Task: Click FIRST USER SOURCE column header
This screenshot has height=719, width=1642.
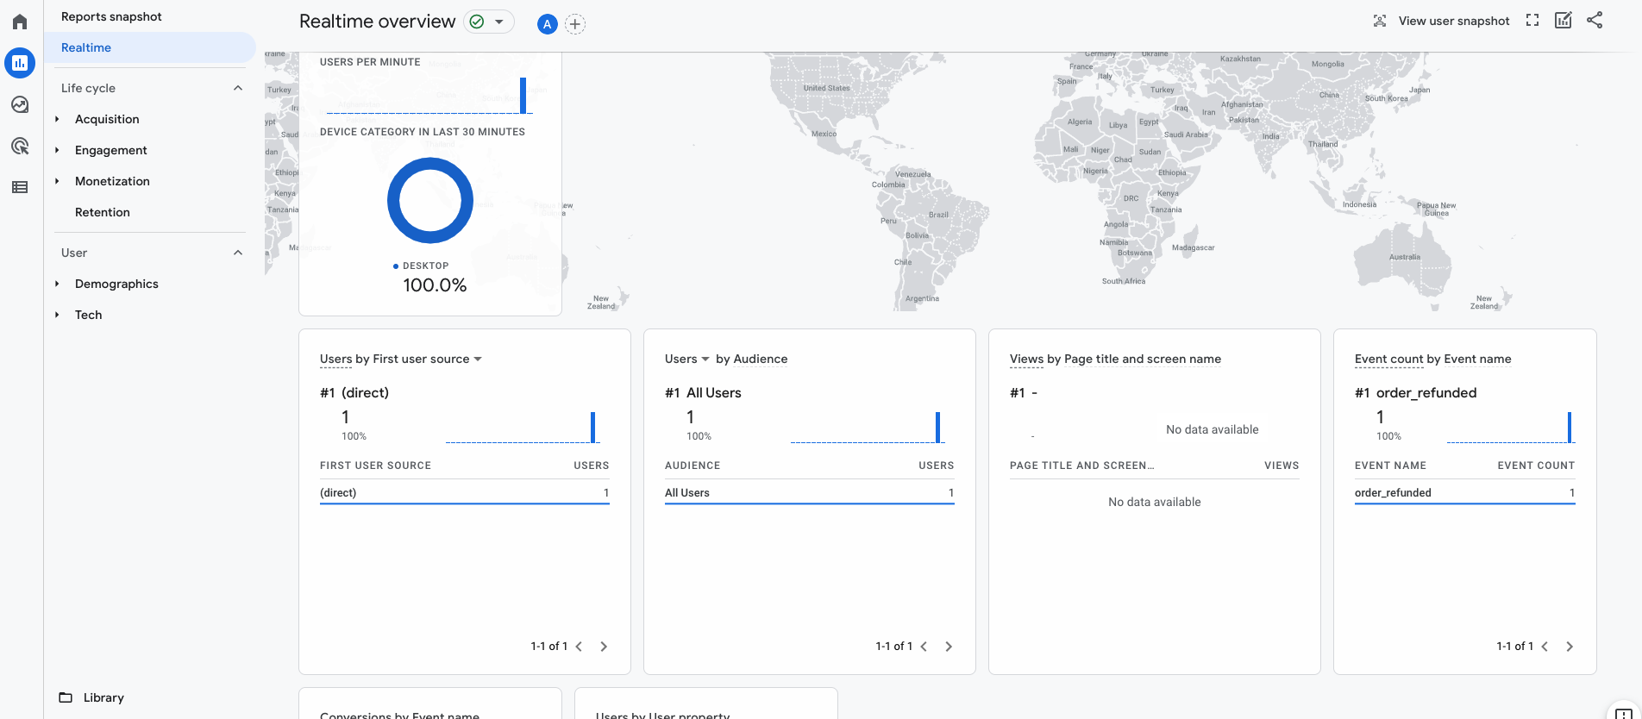Action: 375,466
